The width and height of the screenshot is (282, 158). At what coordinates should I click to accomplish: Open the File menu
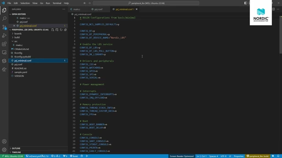point(9,3)
